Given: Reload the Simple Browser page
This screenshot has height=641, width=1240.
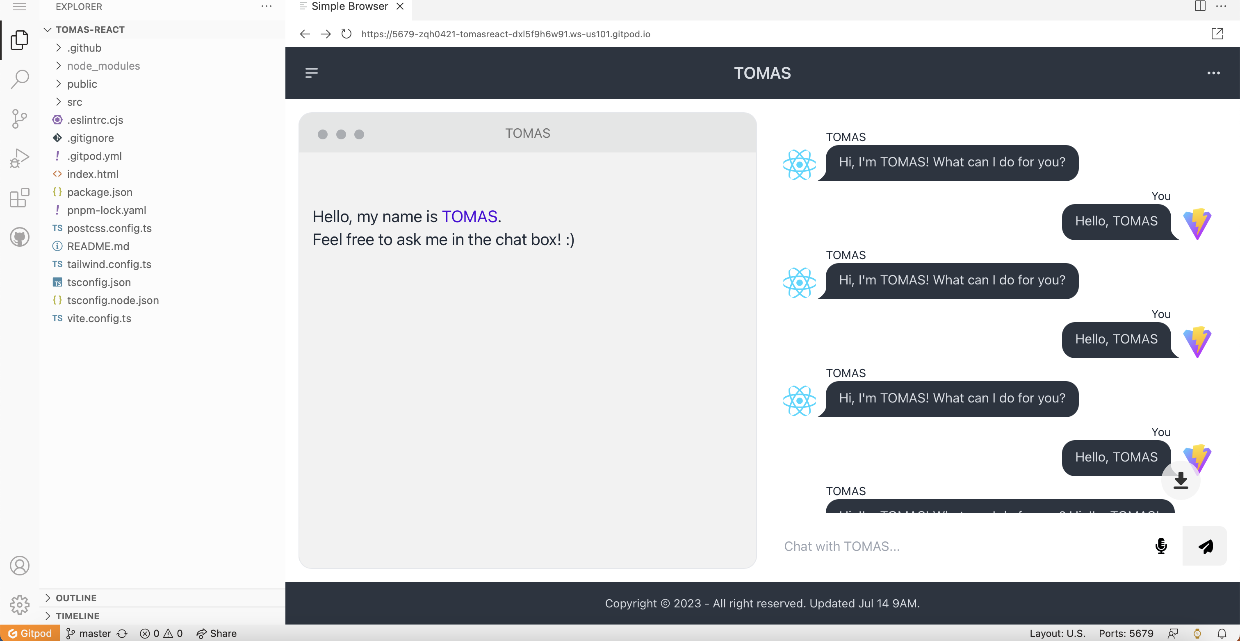Looking at the screenshot, I should point(346,34).
